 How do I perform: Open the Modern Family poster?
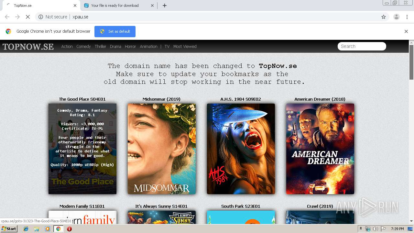82,217
